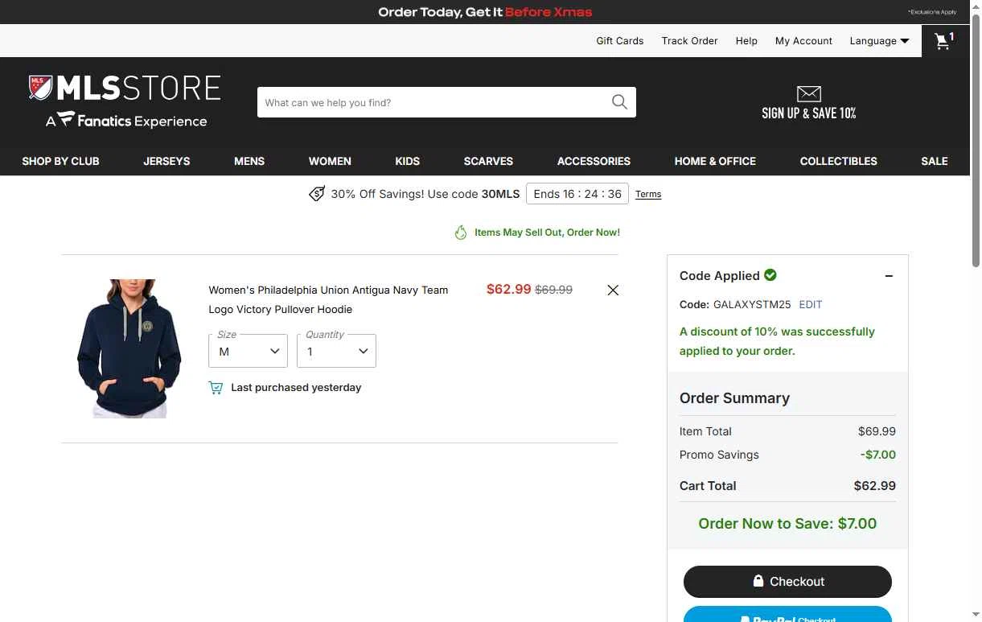This screenshot has height=622, width=982.
Task: Go to My Account
Action: [803, 41]
